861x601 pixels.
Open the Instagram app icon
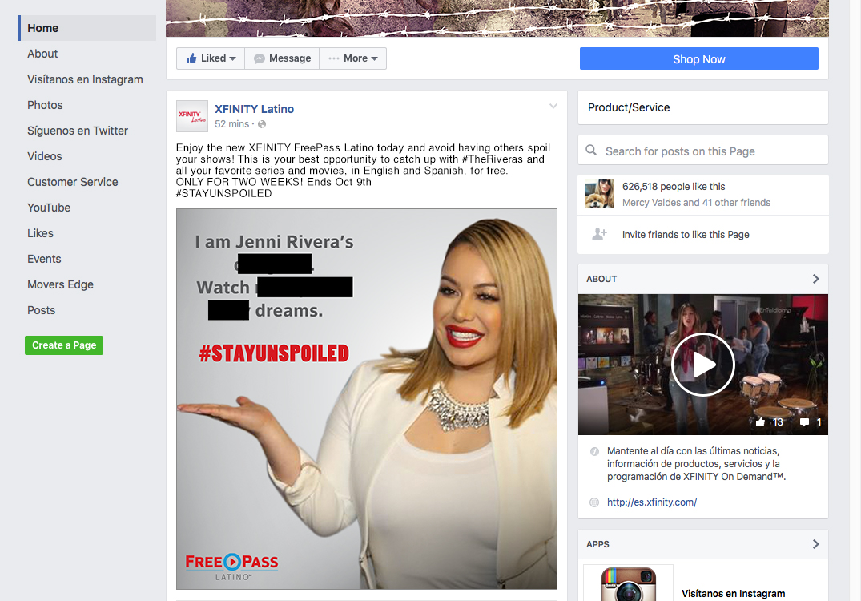tap(628, 584)
